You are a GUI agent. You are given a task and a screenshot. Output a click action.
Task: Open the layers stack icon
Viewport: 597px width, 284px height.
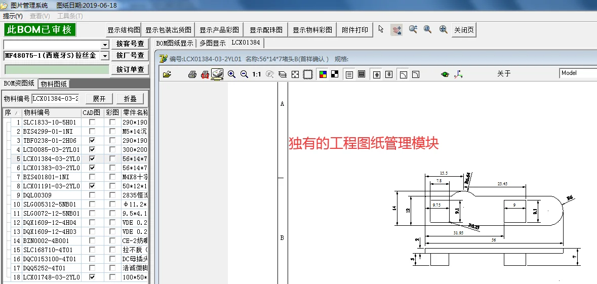click(x=283, y=74)
